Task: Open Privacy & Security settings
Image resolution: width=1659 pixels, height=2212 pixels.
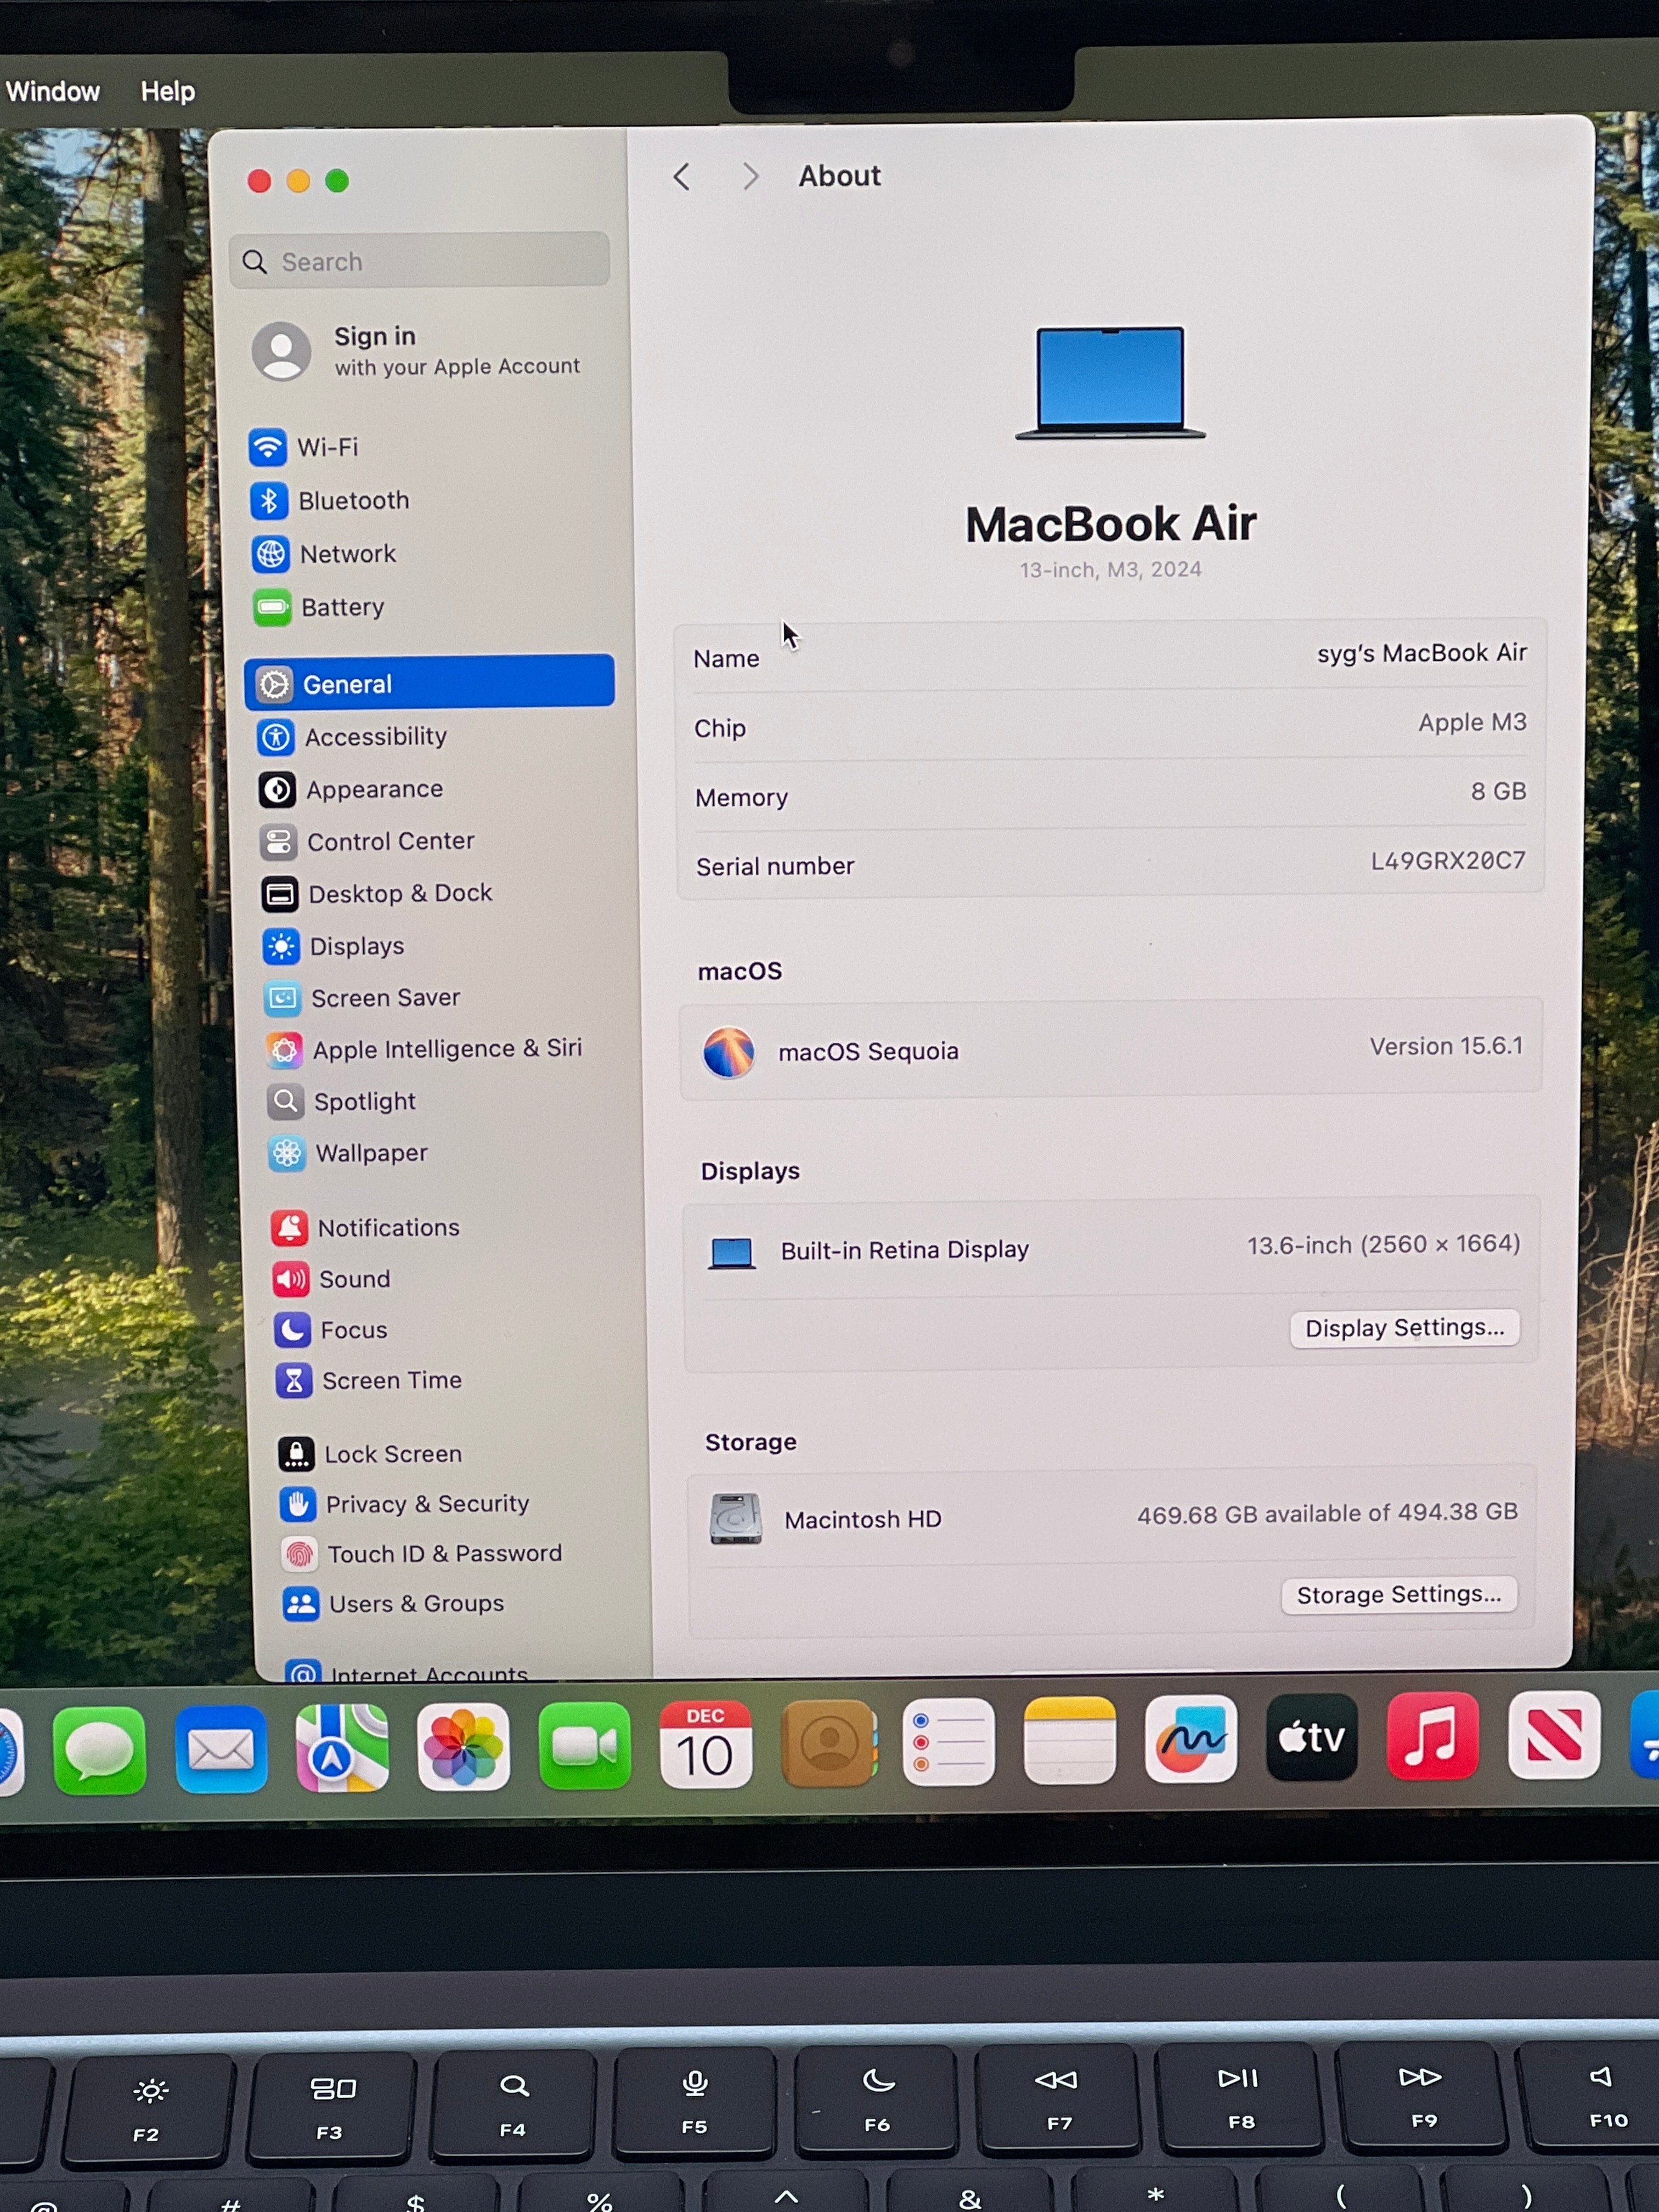Action: point(405,1503)
